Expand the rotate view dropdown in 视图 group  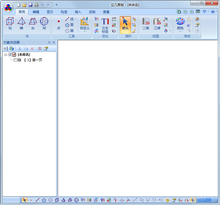point(170,31)
